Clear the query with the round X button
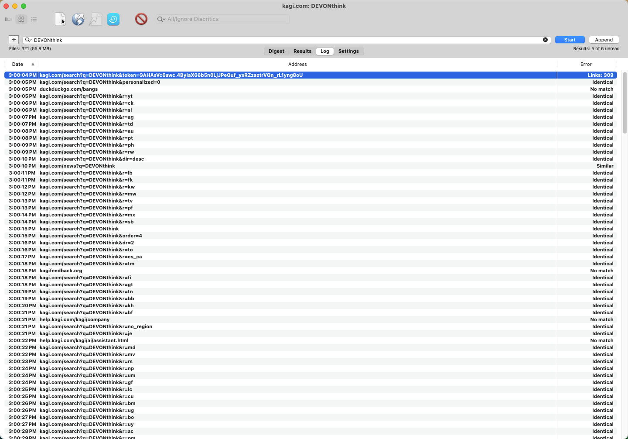This screenshot has width=628, height=439. [545, 40]
